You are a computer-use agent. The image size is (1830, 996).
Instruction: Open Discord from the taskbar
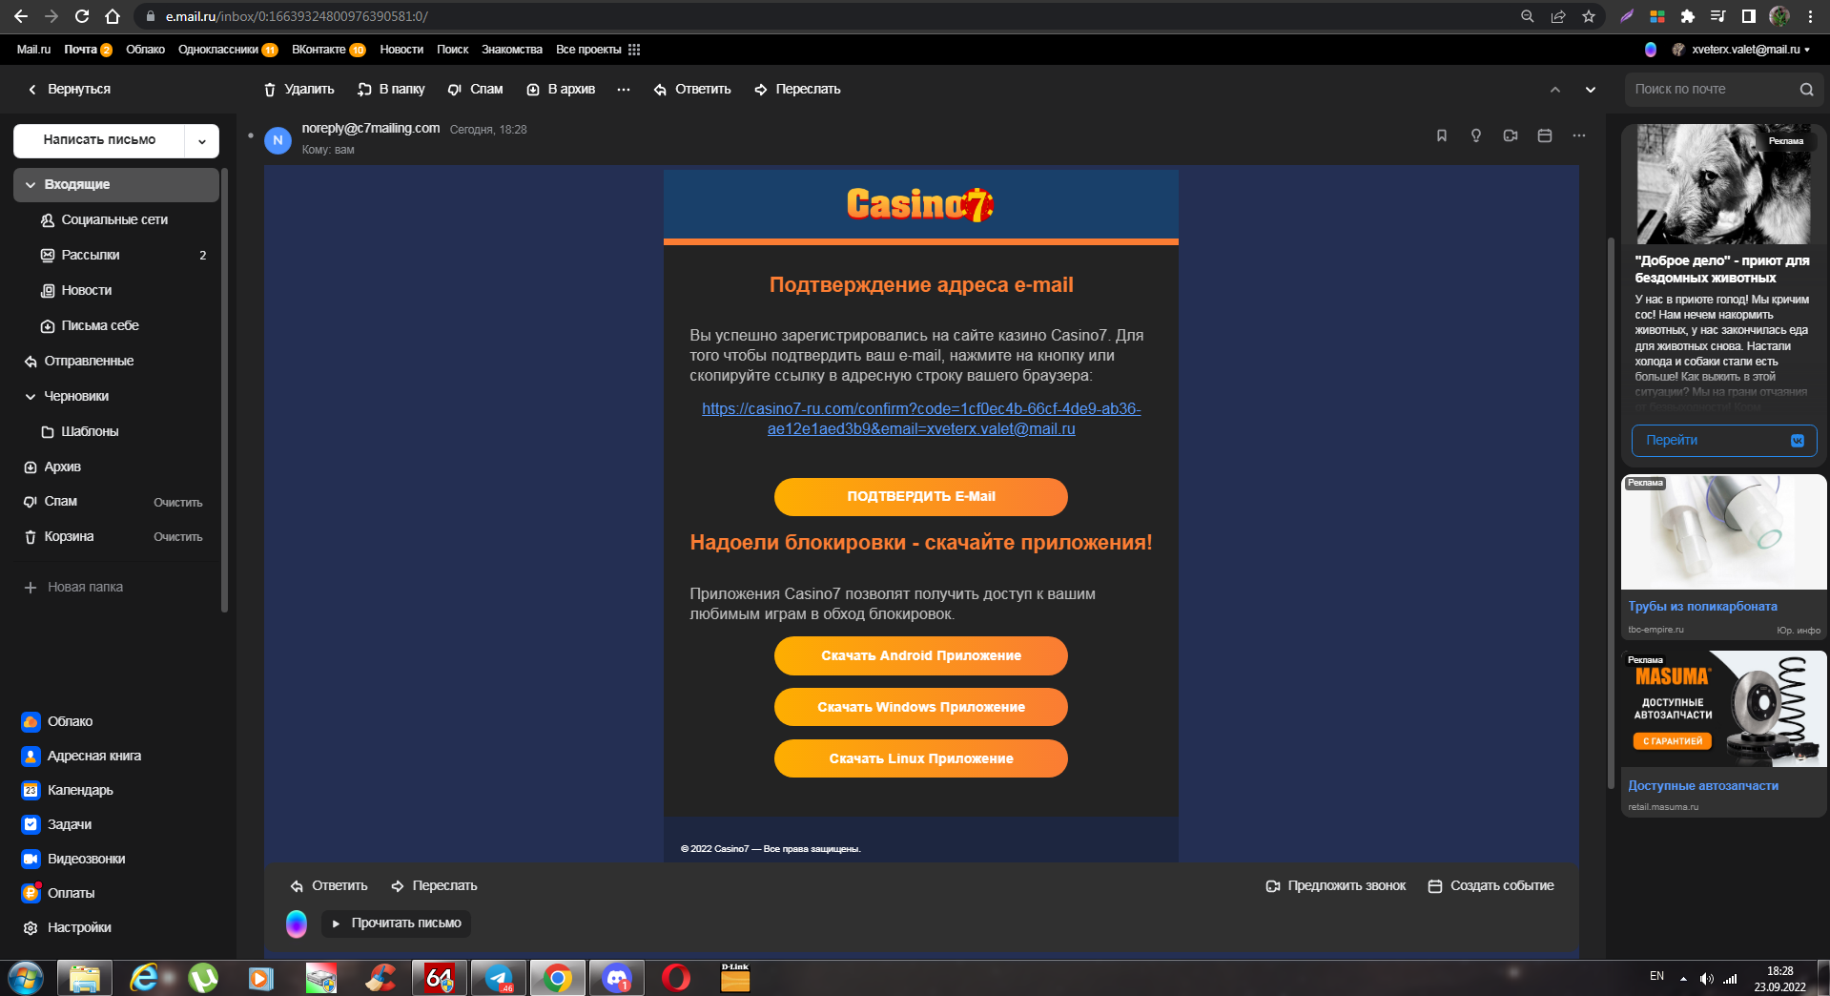(x=617, y=978)
